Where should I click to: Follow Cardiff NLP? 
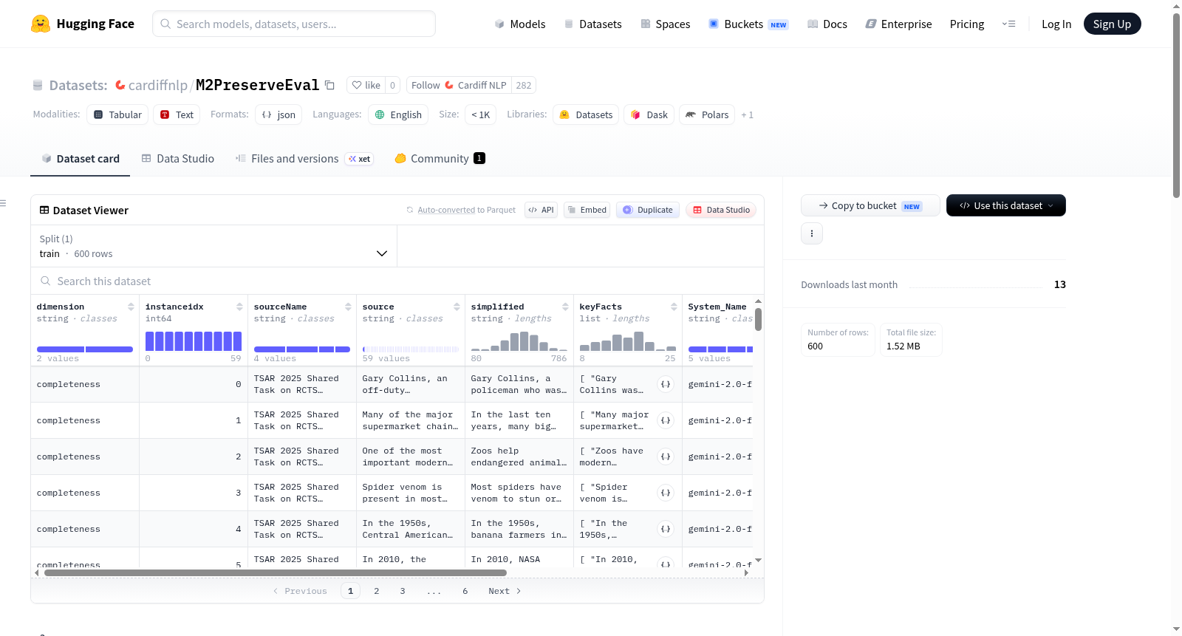click(458, 85)
